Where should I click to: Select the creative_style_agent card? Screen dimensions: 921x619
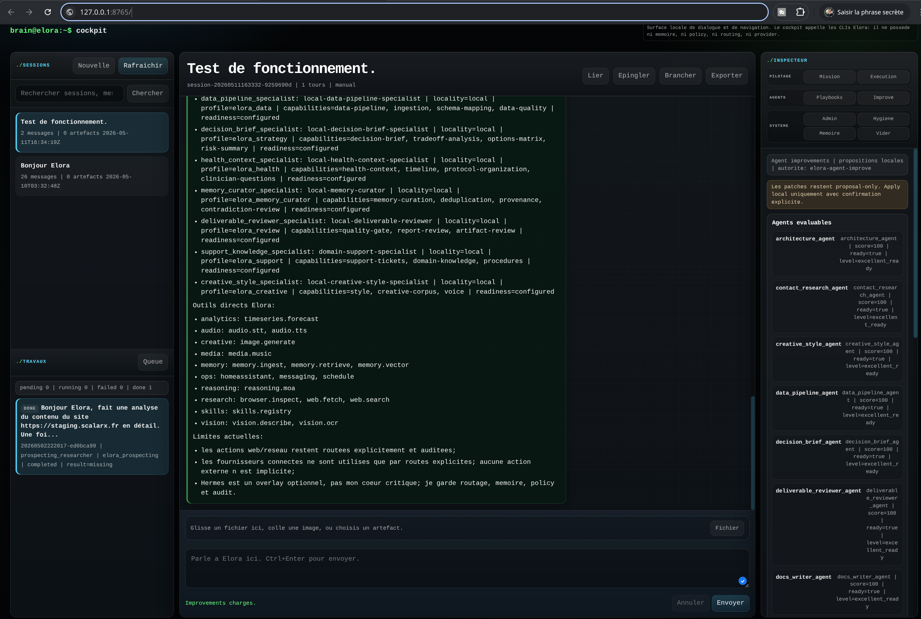click(837, 359)
